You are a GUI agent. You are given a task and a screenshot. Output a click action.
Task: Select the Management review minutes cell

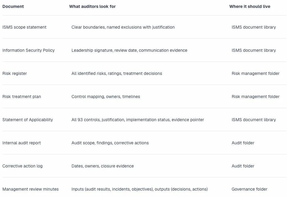[31, 189]
